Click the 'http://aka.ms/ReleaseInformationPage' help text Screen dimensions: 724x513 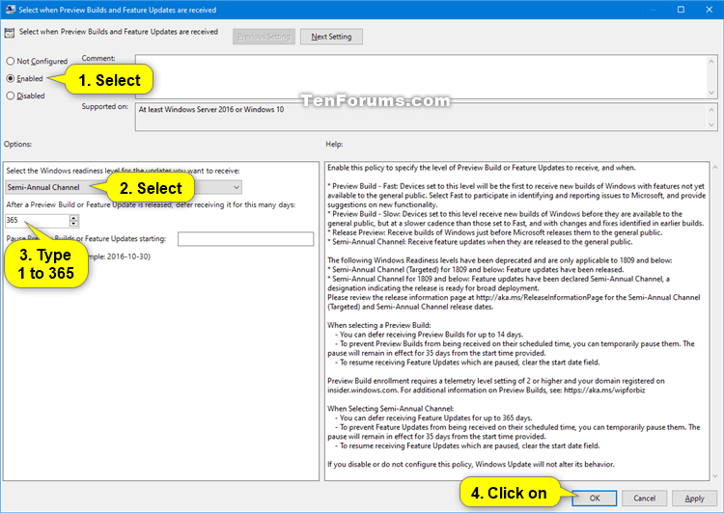tap(540, 298)
